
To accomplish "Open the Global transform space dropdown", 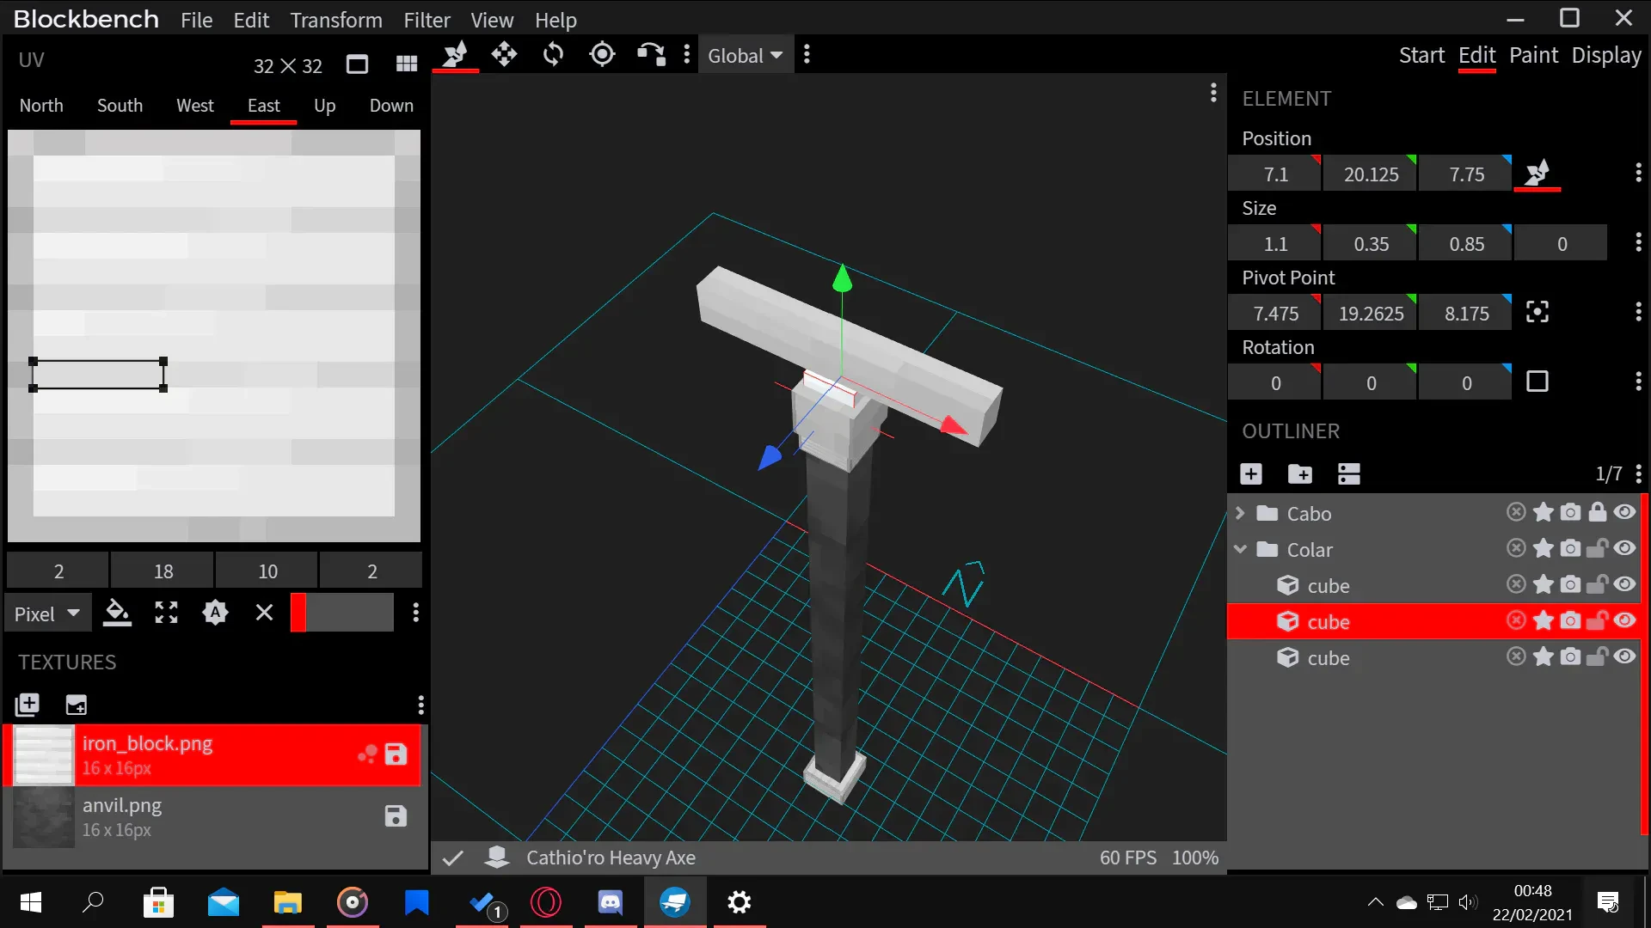I will coord(745,56).
